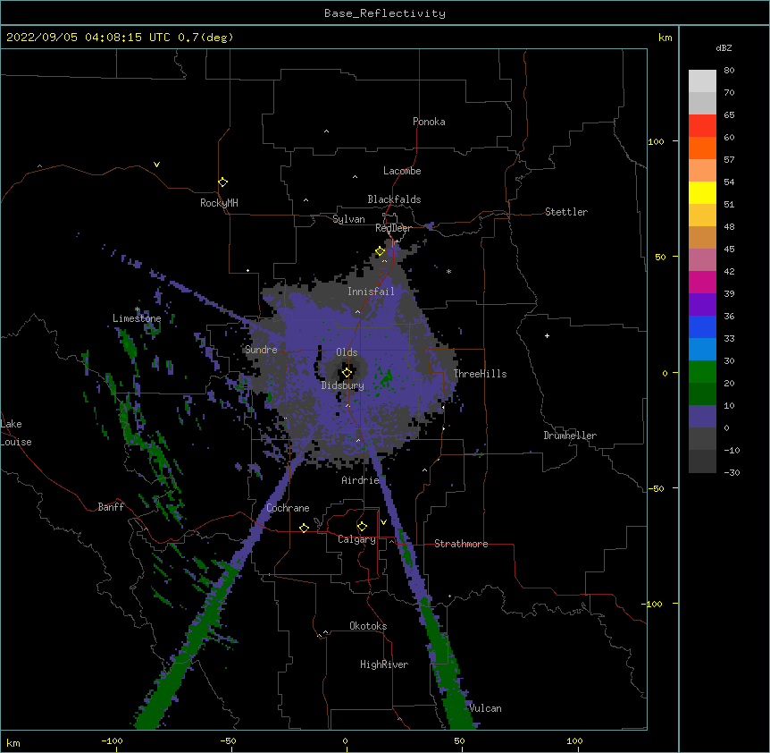Select the Lacombe city label

click(x=402, y=171)
